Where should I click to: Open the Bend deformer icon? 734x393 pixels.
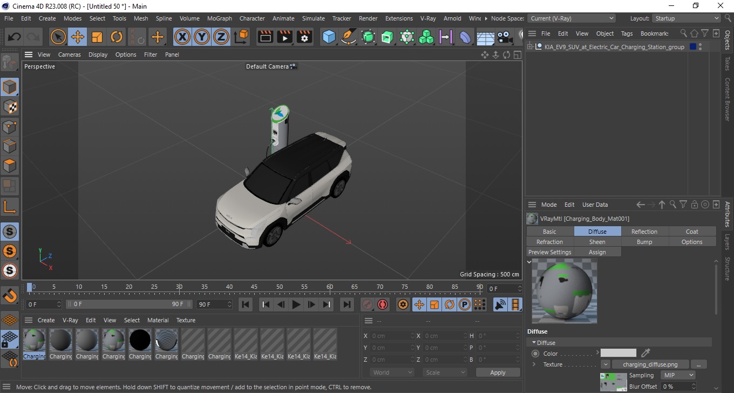[465, 37]
